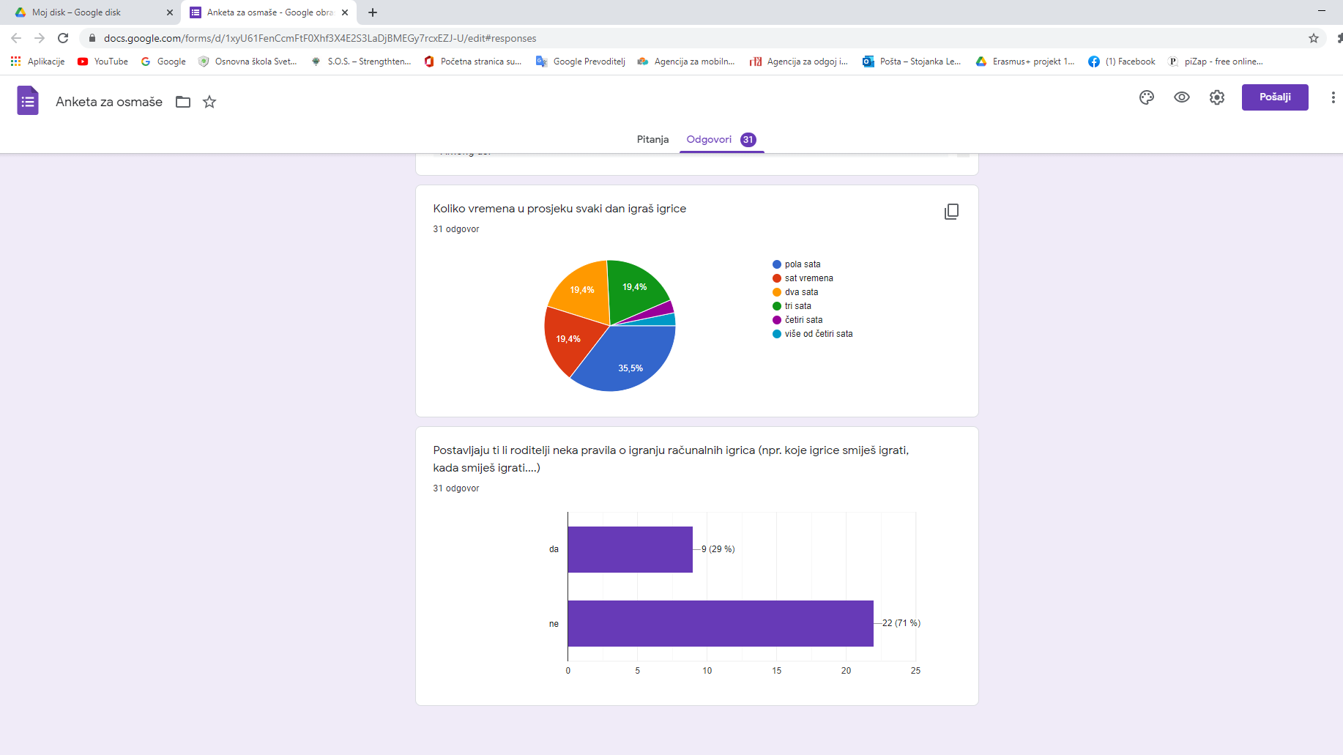Click the Google Forms home icon
This screenshot has width=1343, height=755.
point(28,101)
